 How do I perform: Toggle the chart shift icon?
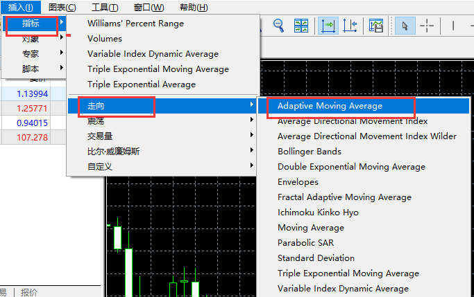point(350,26)
